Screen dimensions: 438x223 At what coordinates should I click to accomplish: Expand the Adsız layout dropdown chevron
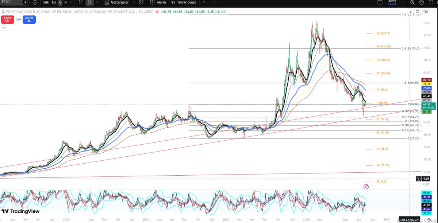click(x=402, y=2)
